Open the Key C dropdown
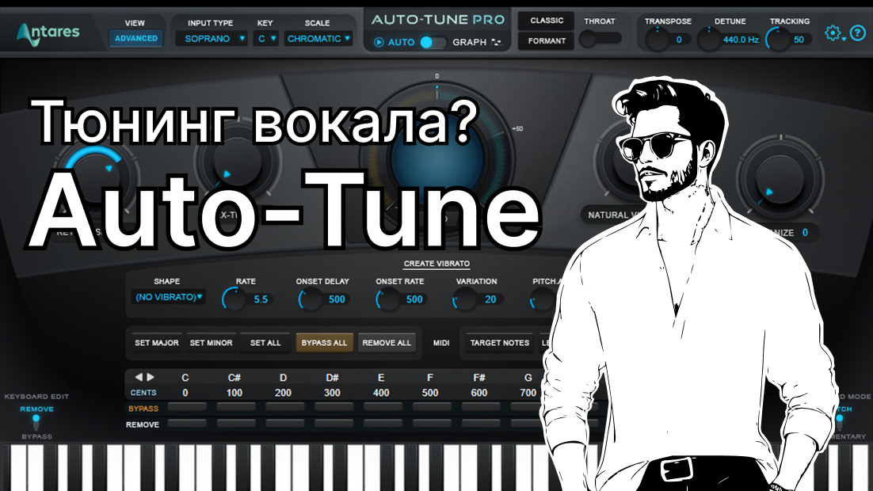This screenshot has height=491, width=873. click(x=265, y=39)
